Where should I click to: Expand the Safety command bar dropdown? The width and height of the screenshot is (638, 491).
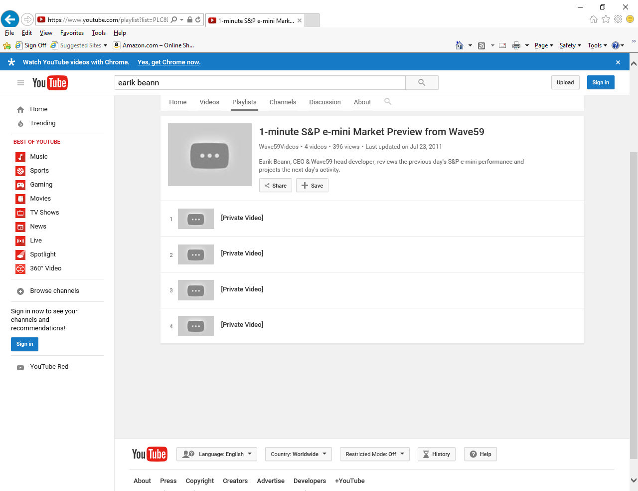pyautogui.click(x=570, y=45)
